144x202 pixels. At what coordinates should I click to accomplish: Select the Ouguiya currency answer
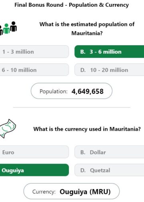pos(34,170)
